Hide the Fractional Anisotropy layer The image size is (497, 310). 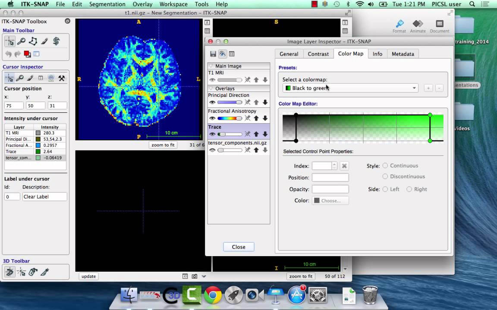click(x=212, y=118)
